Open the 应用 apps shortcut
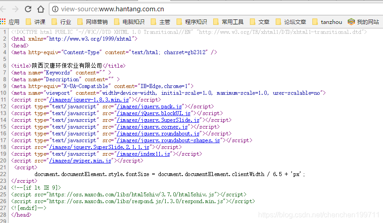The image size is (383, 223). [x=10, y=22]
